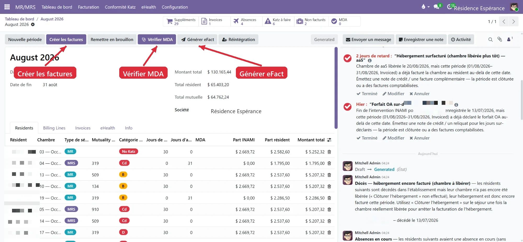The image size is (523, 242).
Task: Open the apps grid menu icon
Action: click(7, 7)
